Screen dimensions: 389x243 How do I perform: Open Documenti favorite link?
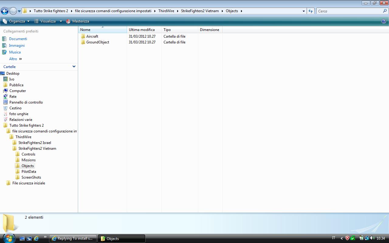(18, 39)
